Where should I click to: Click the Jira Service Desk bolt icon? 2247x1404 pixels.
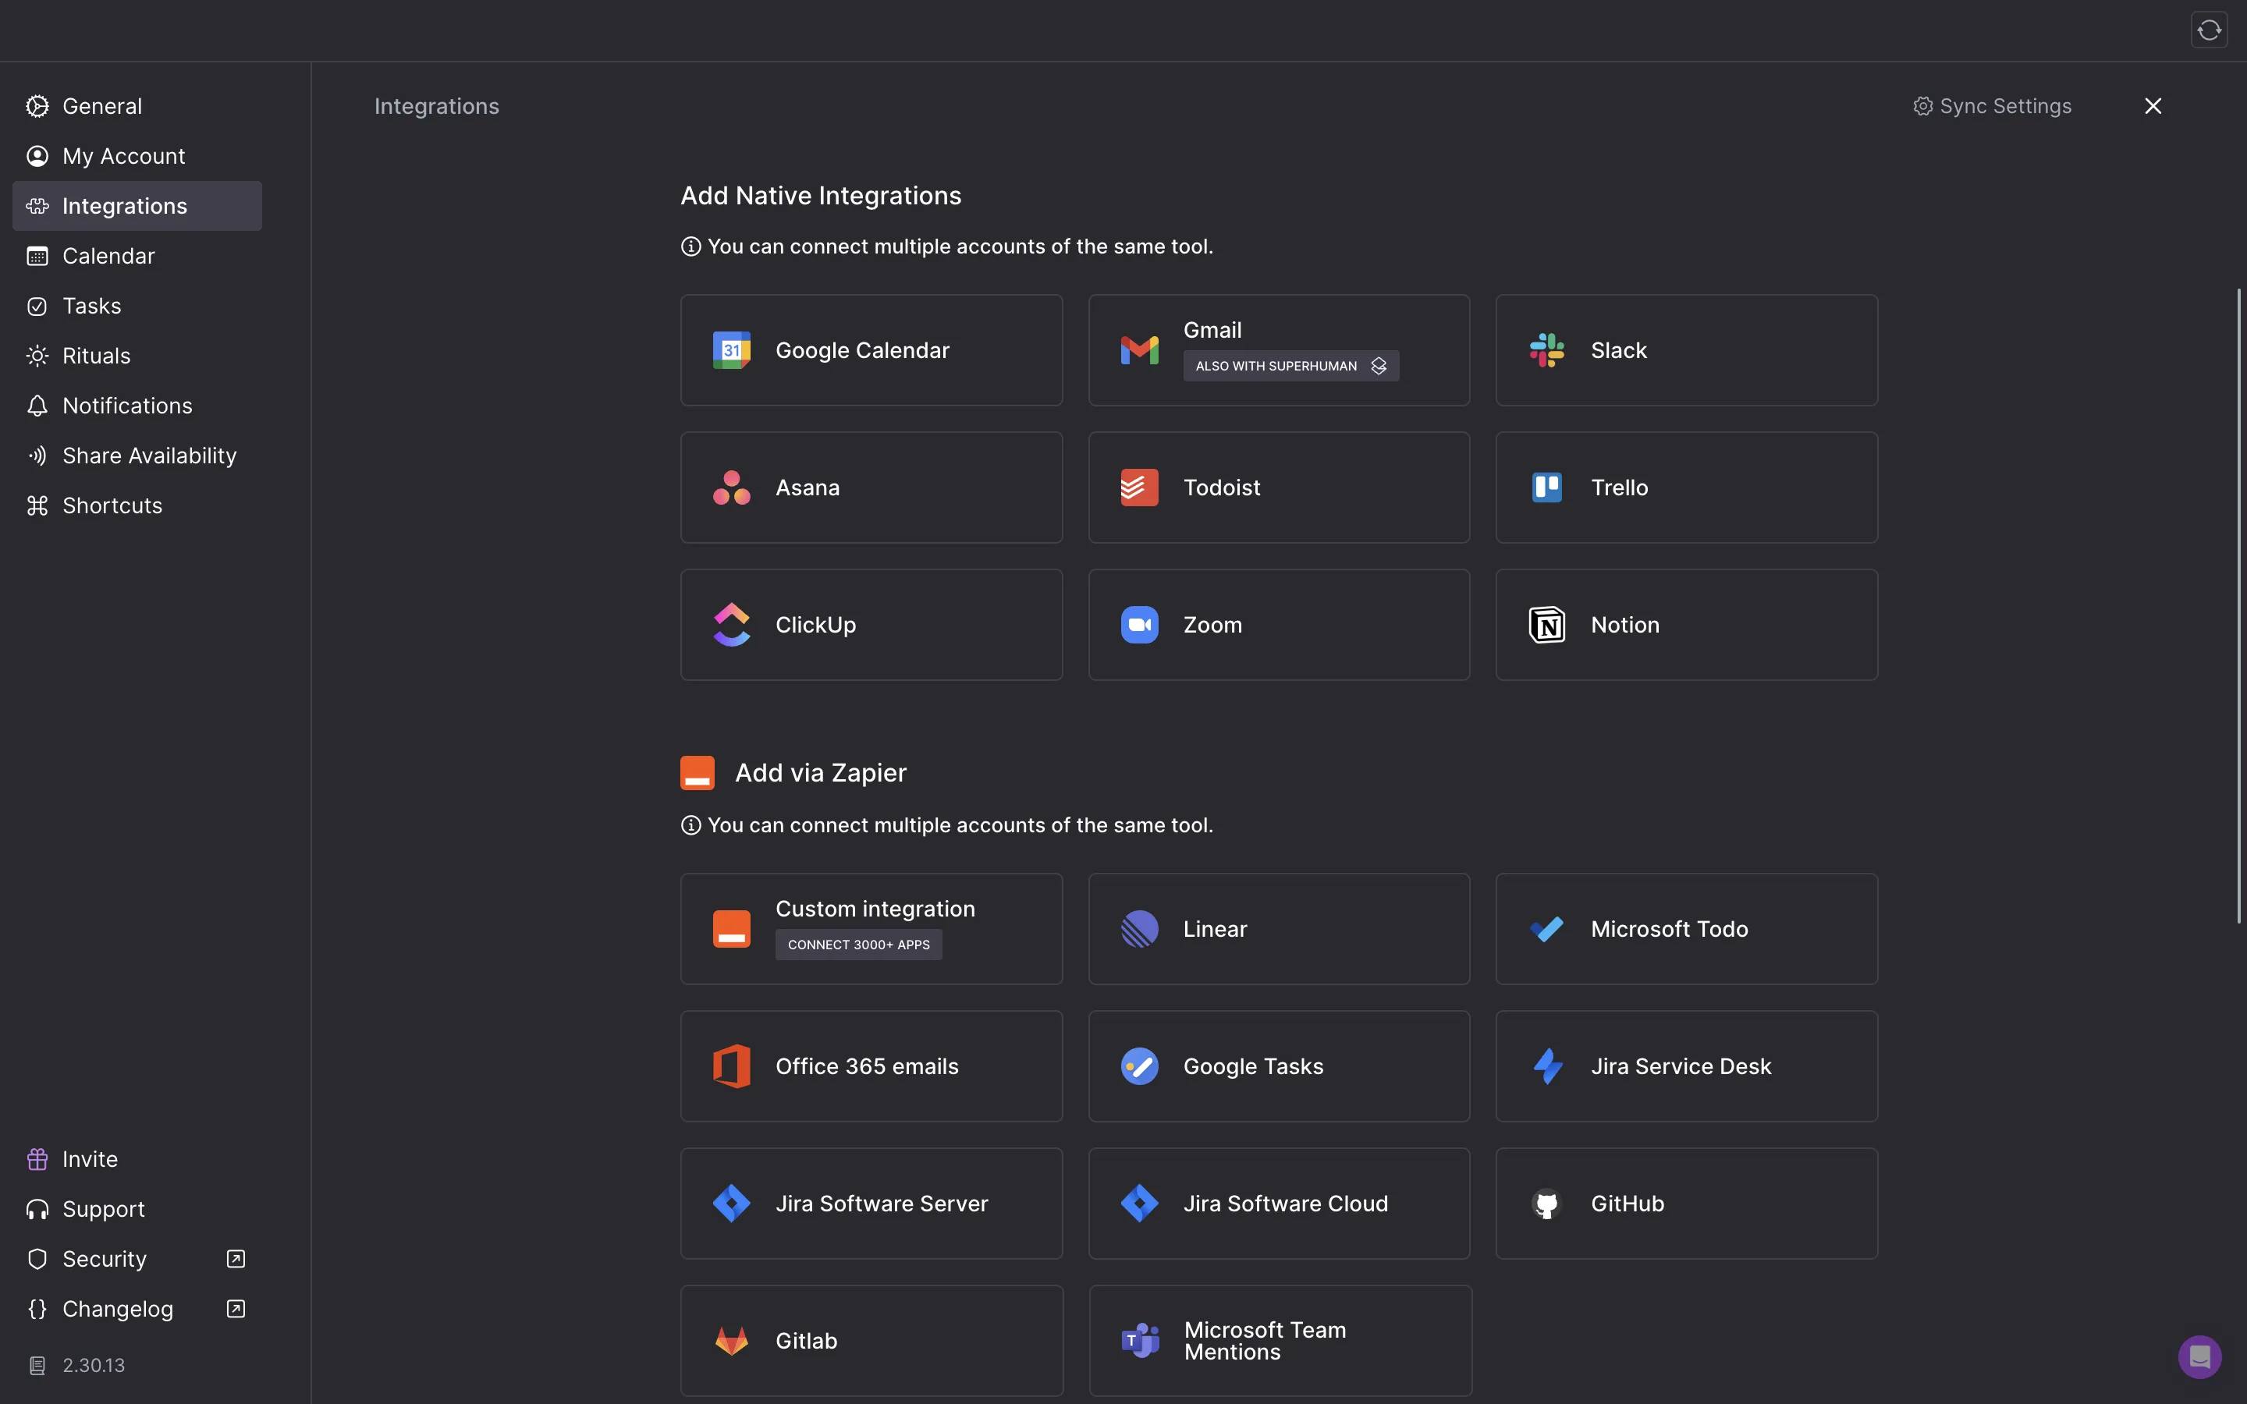pos(1547,1066)
